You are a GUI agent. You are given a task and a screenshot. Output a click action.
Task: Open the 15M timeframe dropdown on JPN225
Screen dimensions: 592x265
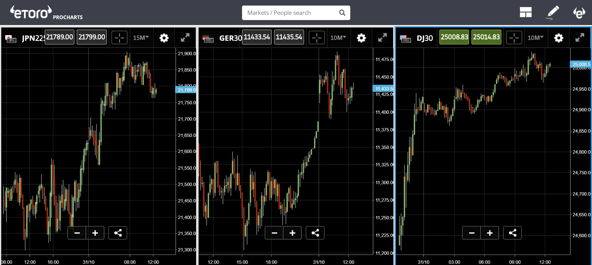141,38
